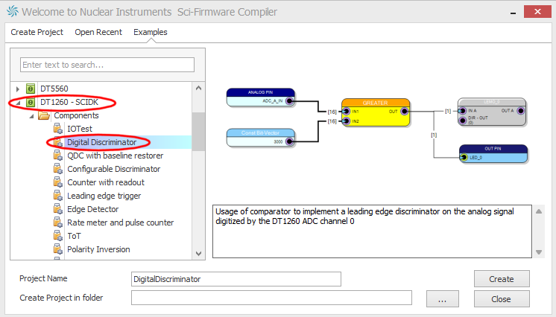556x317 pixels.
Task: Collapse the Components folder node
Action: pyautogui.click(x=31, y=116)
